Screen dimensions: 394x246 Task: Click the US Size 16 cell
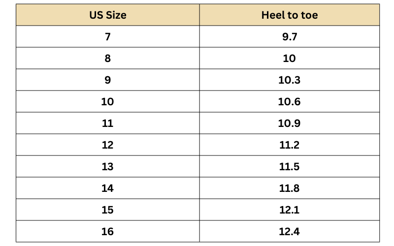[x=107, y=232]
